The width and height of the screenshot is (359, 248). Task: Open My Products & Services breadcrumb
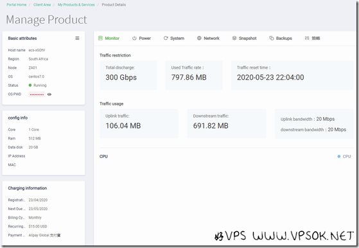tap(76, 4)
